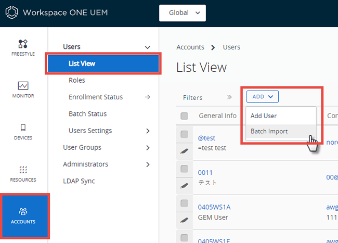Viewport: 338px width, 243px height.
Task: Open the 0405WS1A user link
Action: click(214, 207)
